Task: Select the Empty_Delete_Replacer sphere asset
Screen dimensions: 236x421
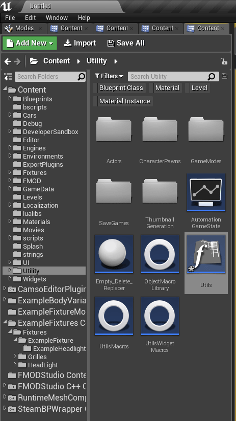Action: click(x=114, y=254)
